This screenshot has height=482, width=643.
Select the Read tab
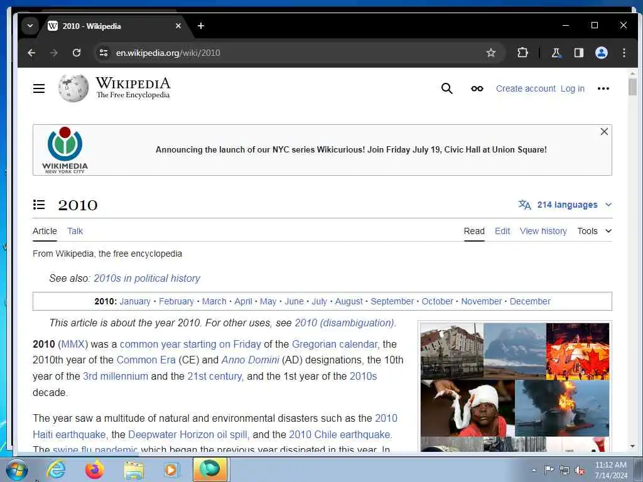(474, 231)
